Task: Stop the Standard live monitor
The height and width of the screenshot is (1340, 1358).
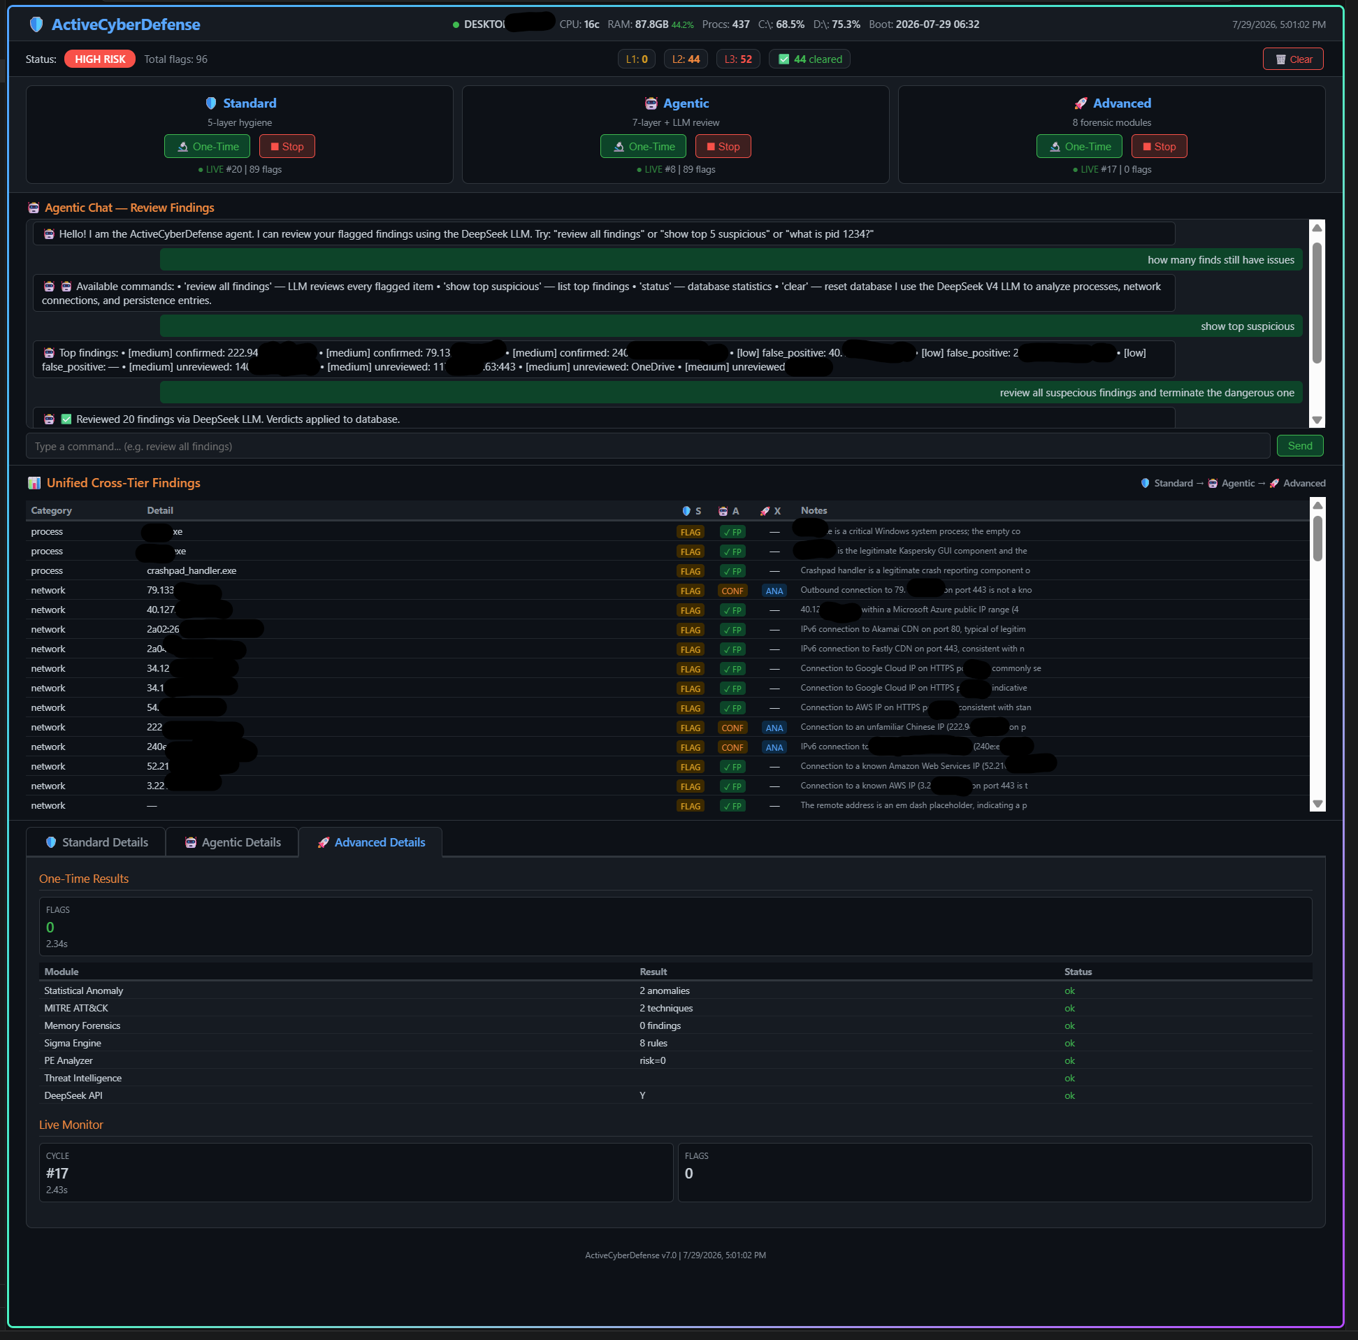Action: pyautogui.click(x=287, y=146)
